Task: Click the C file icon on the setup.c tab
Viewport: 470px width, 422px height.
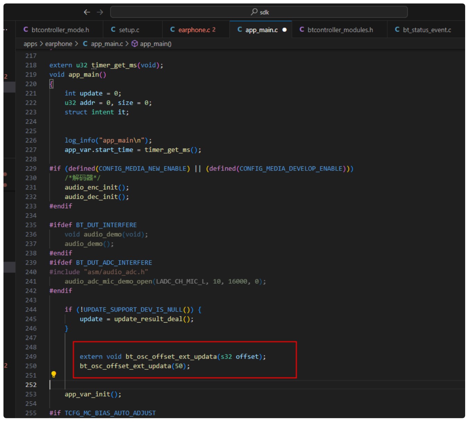Action: [x=113, y=30]
